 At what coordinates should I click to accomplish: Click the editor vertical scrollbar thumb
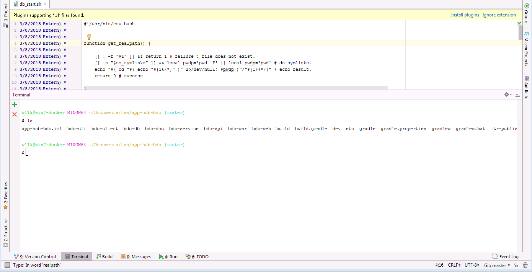pyautogui.click(x=520, y=33)
